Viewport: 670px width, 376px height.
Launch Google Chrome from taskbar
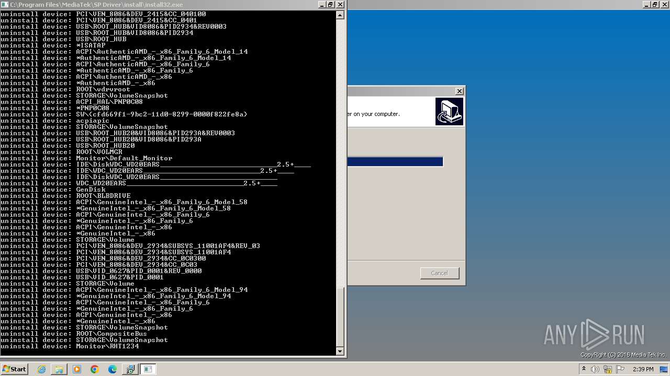click(95, 369)
